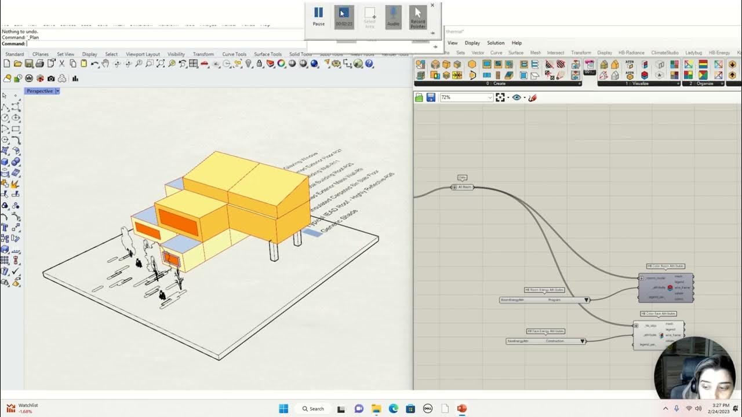Launch Grasshopper with the green sphere icon
Image resolution: width=742 pixels, height=417 pixels.
358,63
